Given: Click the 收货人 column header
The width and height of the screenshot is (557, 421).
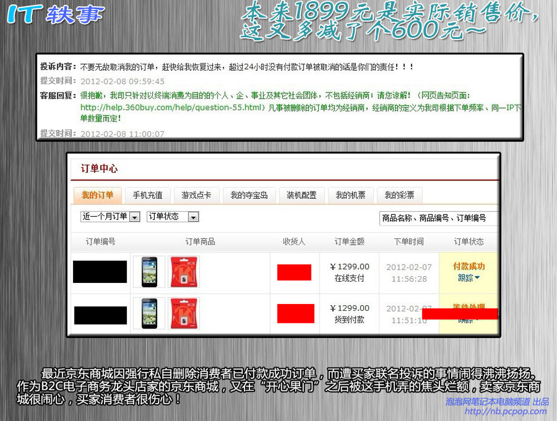Looking at the screenshot, I should click(x=294, y=242).
